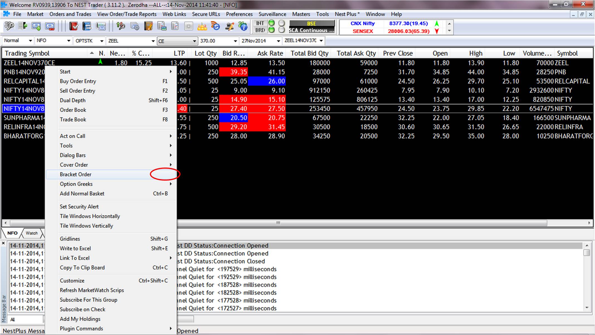Open the NFO exchange dropdown
This screenshot has height=335, width=595.
pos(69,41)
